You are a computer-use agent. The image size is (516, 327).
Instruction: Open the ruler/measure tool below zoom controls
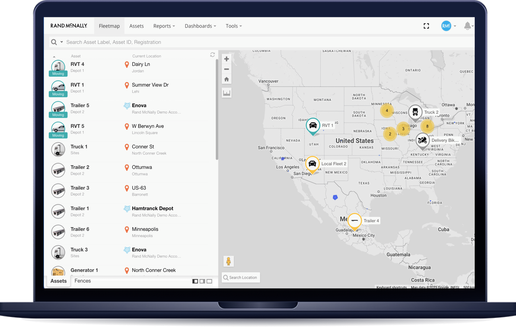point(226,93)
